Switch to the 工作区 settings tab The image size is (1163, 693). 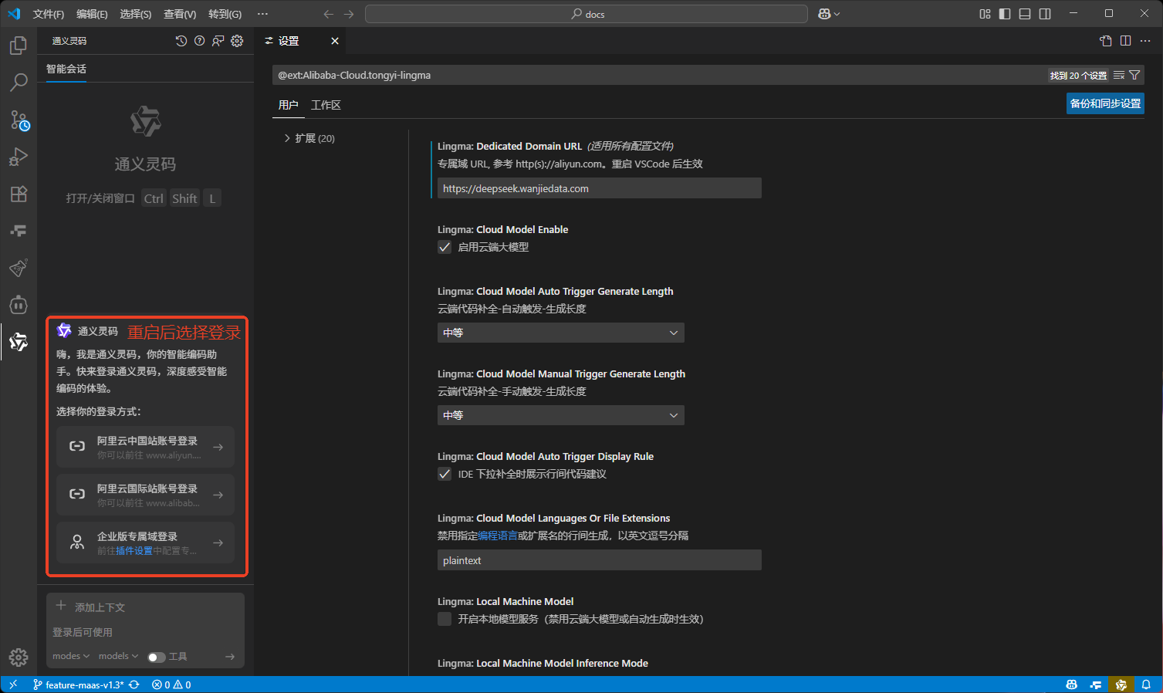point(326,105)
